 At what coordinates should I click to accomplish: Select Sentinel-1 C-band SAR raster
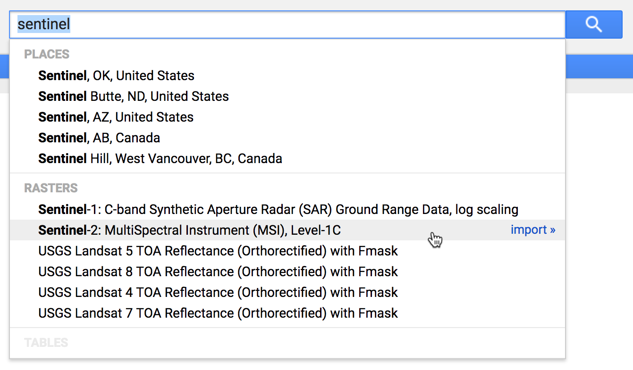278,209
